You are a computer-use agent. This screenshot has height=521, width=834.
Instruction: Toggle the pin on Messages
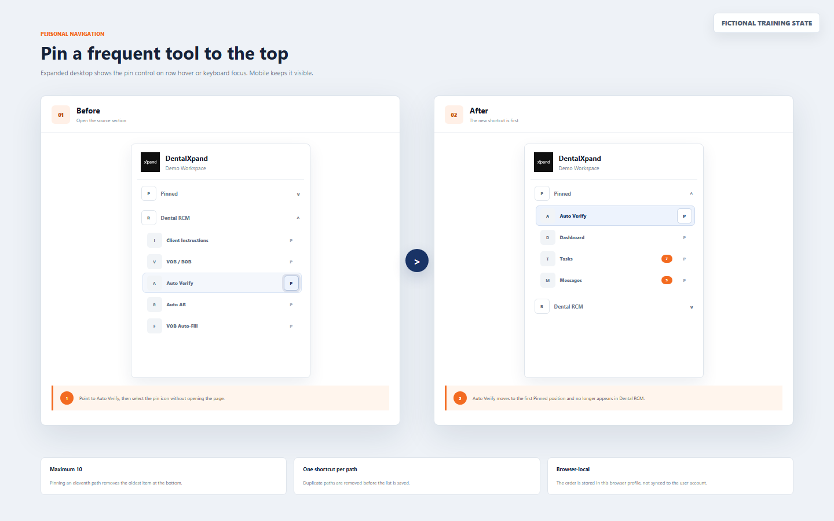(x=685, y=280)
